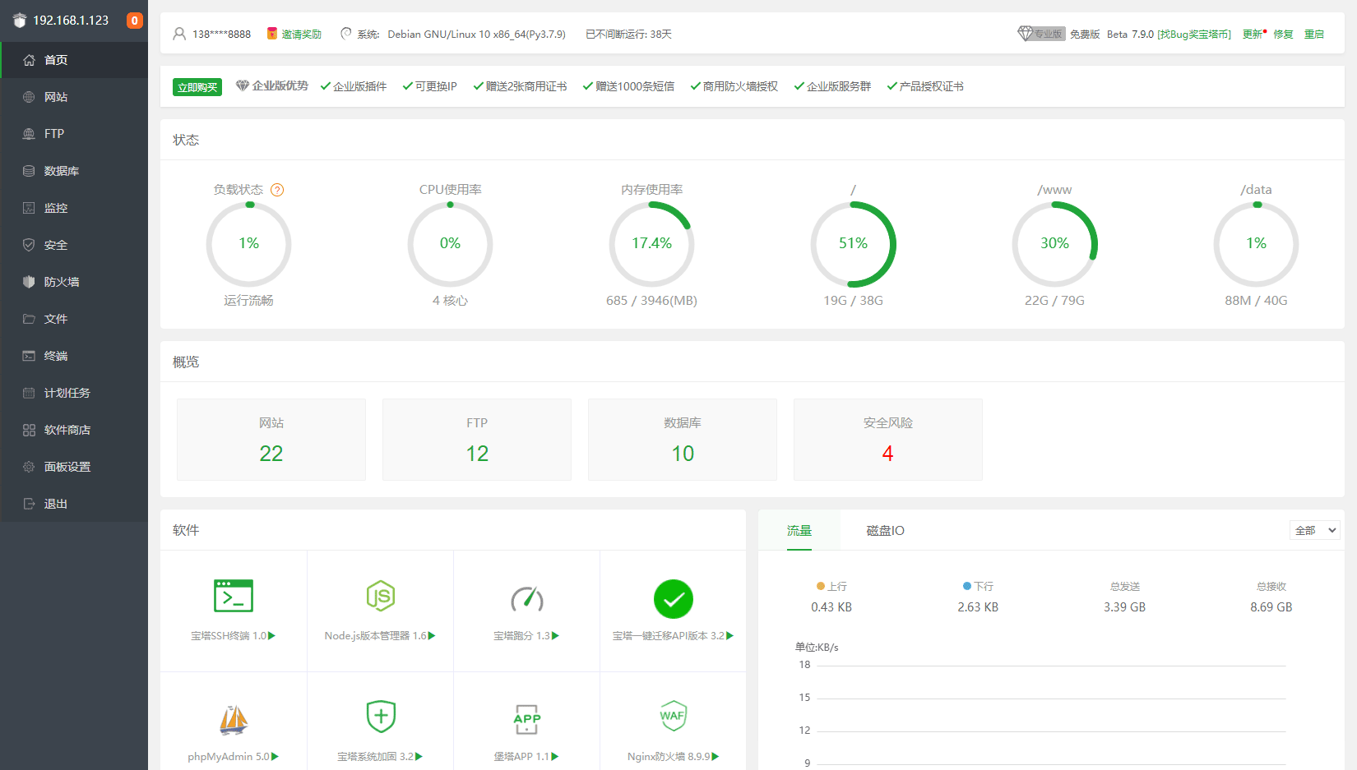1357x770 pixels.
Task: Open the 软件商店 grid icon
Action: click(x=29, y=430)
